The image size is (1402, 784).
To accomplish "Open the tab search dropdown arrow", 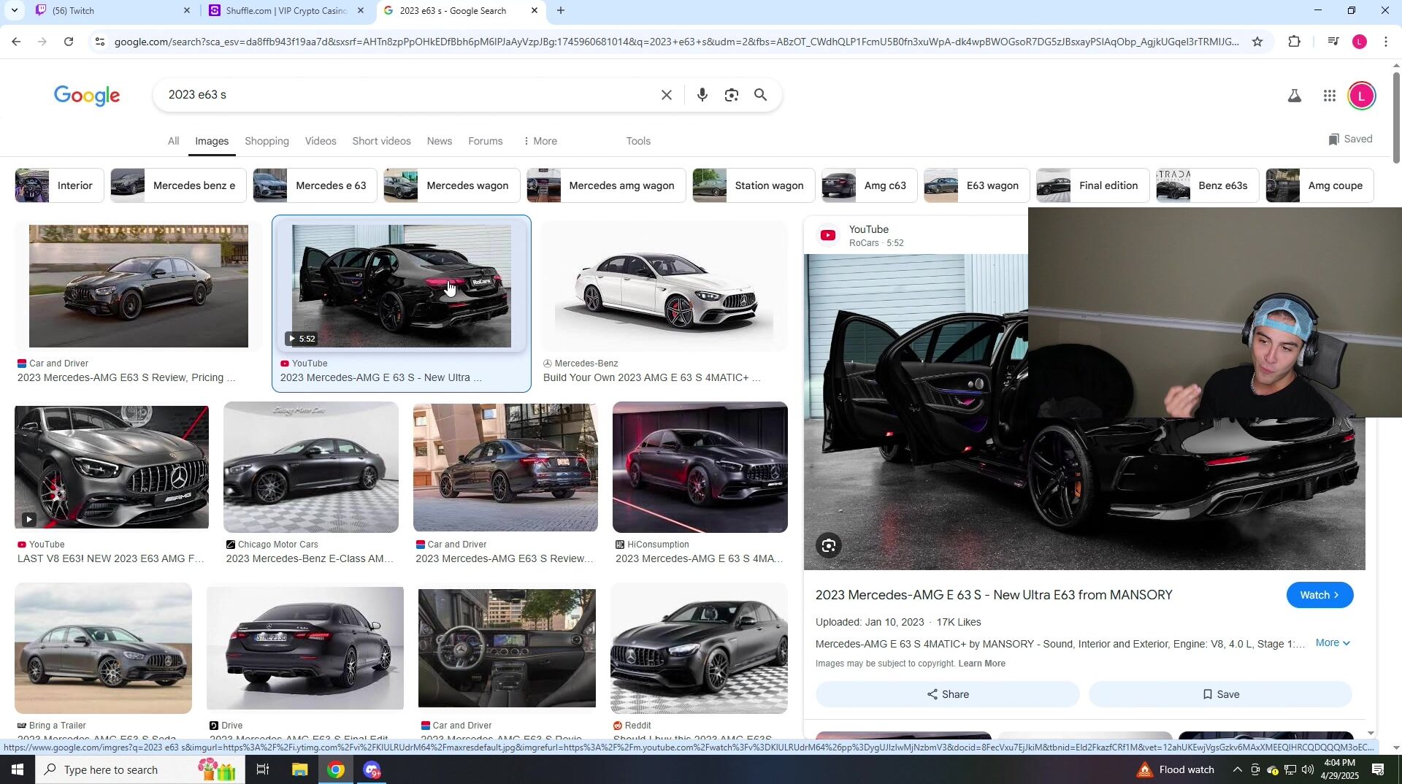I will click(x=15, y=10).
